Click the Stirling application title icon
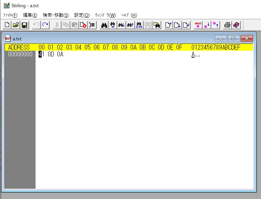The image size is (261, 199). (x=6, y=5)
